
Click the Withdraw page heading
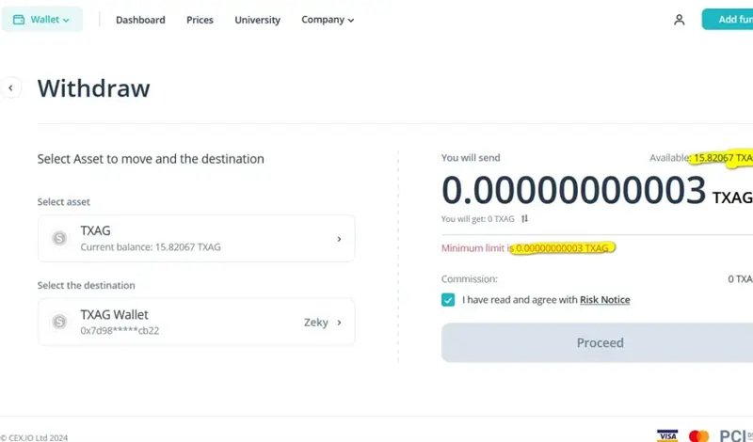(93, 88)
